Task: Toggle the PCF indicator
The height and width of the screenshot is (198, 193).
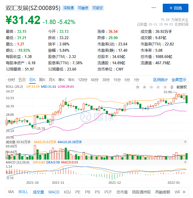Action: tap(108, 192)
